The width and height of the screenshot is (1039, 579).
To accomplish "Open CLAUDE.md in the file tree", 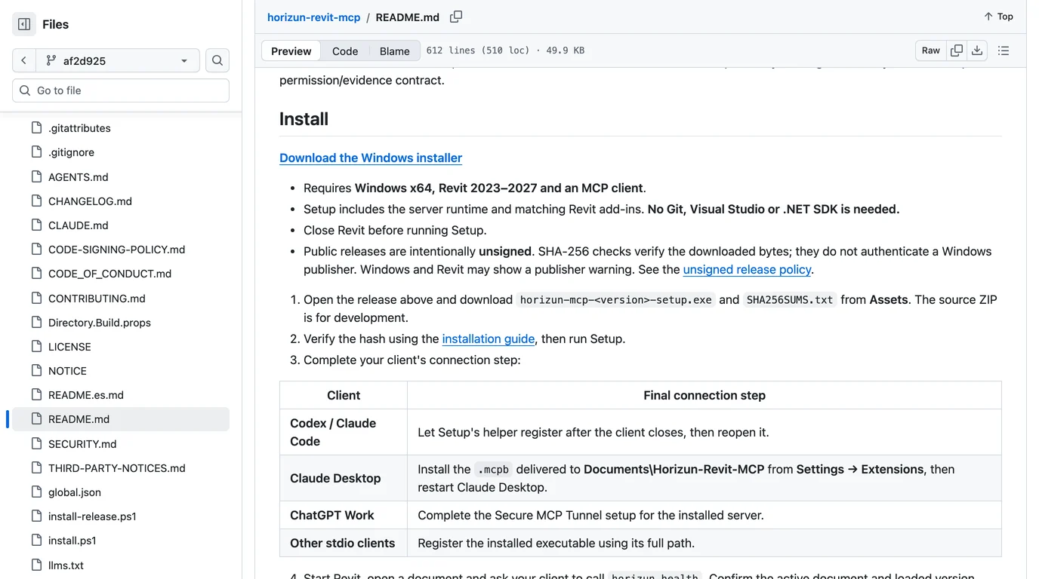I will tap(121, 225).
